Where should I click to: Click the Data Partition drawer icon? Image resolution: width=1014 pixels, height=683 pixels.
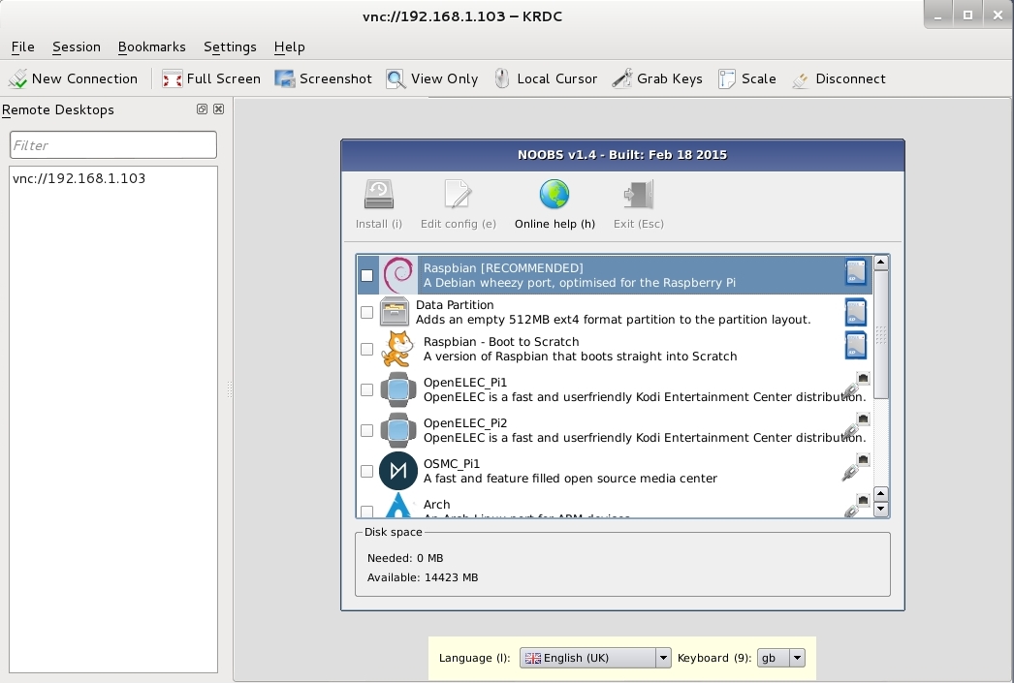[395, 311]
